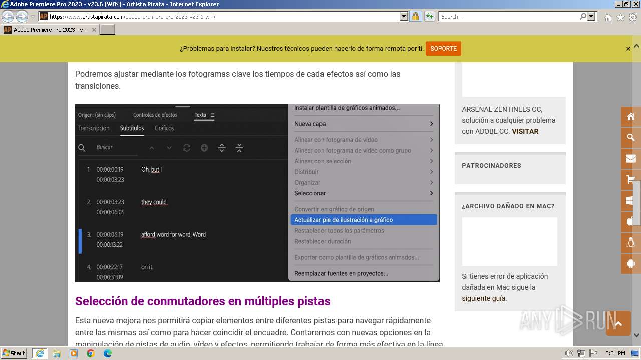Focus the browser Search box
Screen dimensions: 641x360
tap(508, 16)
